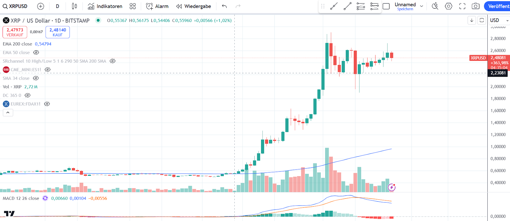Click the S&P 500 red symbol logo
The width and height of the screenshot is (510, 221).
6,69
